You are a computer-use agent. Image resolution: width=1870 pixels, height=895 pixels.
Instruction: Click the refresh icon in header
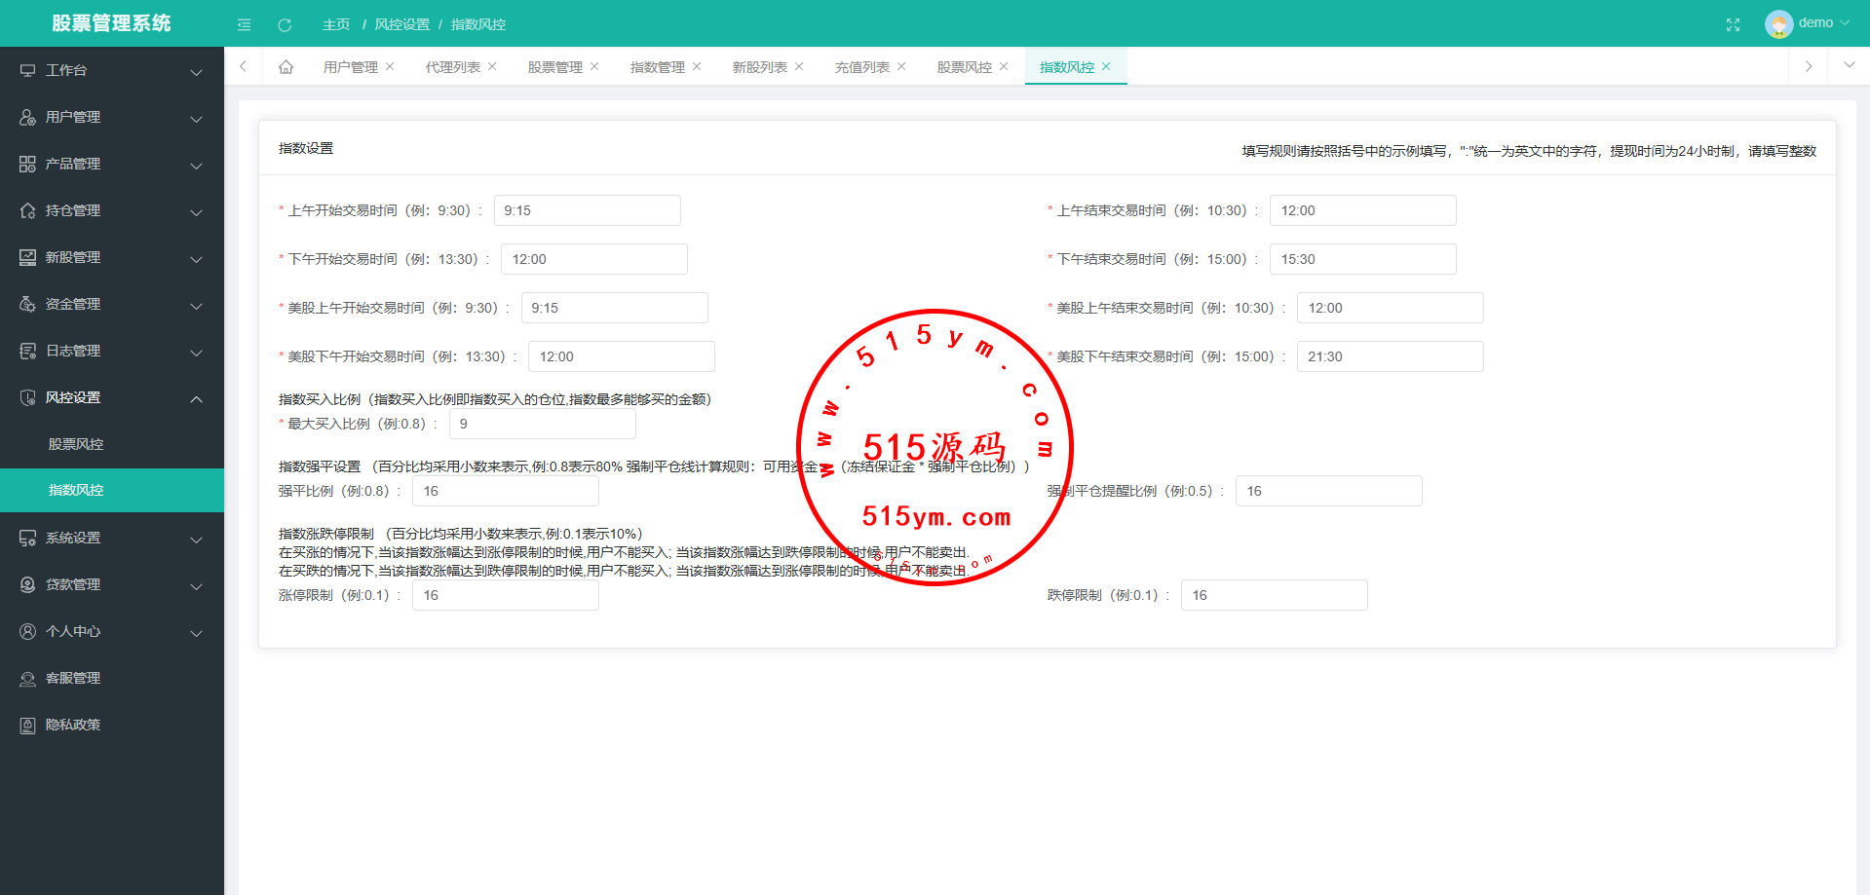[x=285, y=24]
